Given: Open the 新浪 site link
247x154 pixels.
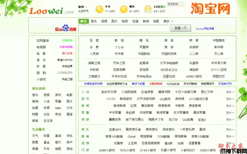Looking at the screenshot, I should coord(119,41).
